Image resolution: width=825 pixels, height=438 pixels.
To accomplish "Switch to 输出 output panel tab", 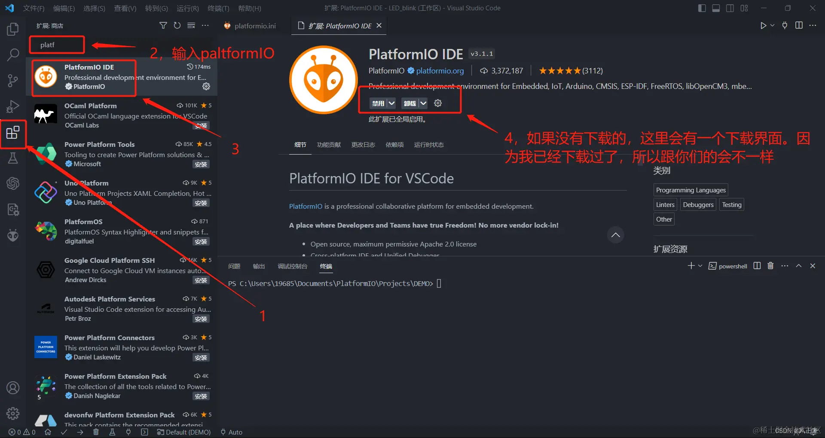I will point(259,266).
